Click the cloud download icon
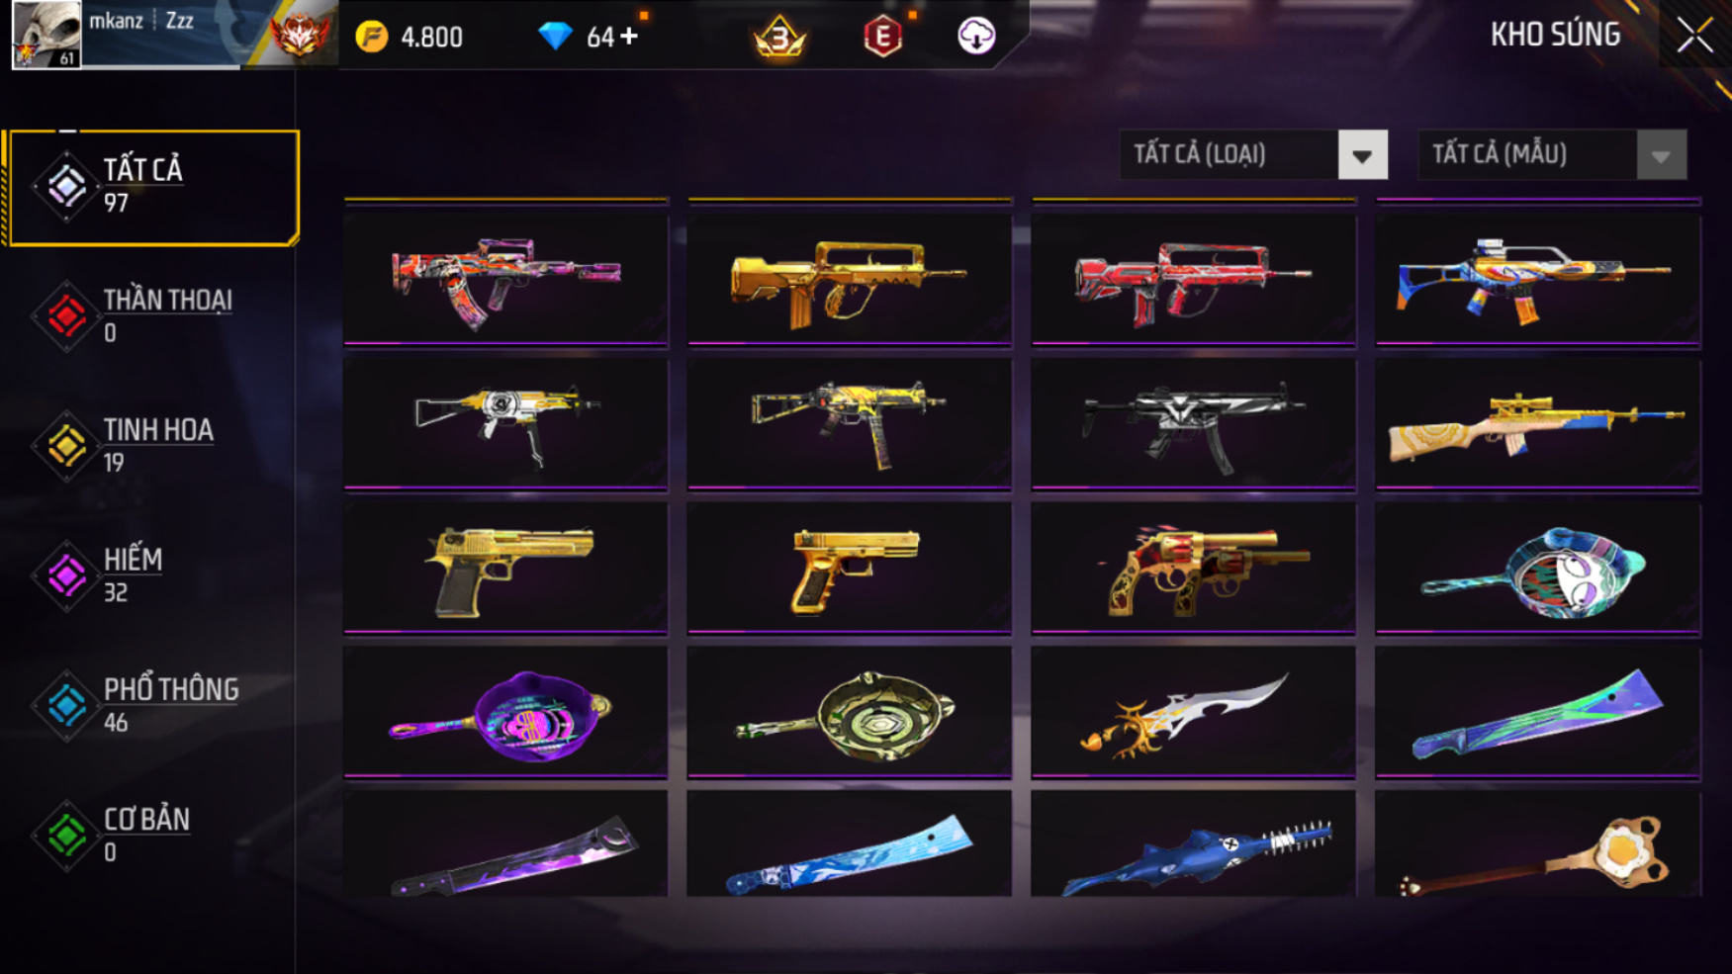This screenshot has height=974, width=1732. pos(976,36)
